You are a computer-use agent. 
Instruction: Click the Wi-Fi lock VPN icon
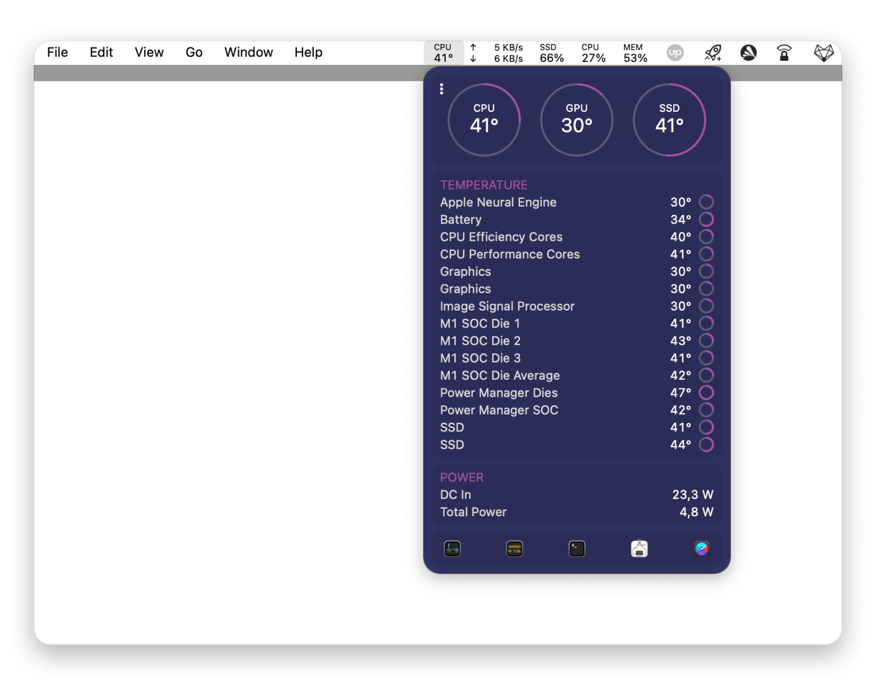pyautogui.click(x=784, y=53)
